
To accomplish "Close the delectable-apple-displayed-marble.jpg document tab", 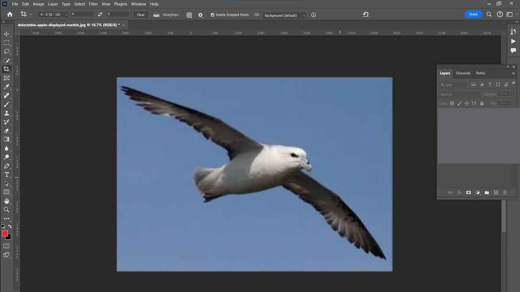I will tap(124, 25).
